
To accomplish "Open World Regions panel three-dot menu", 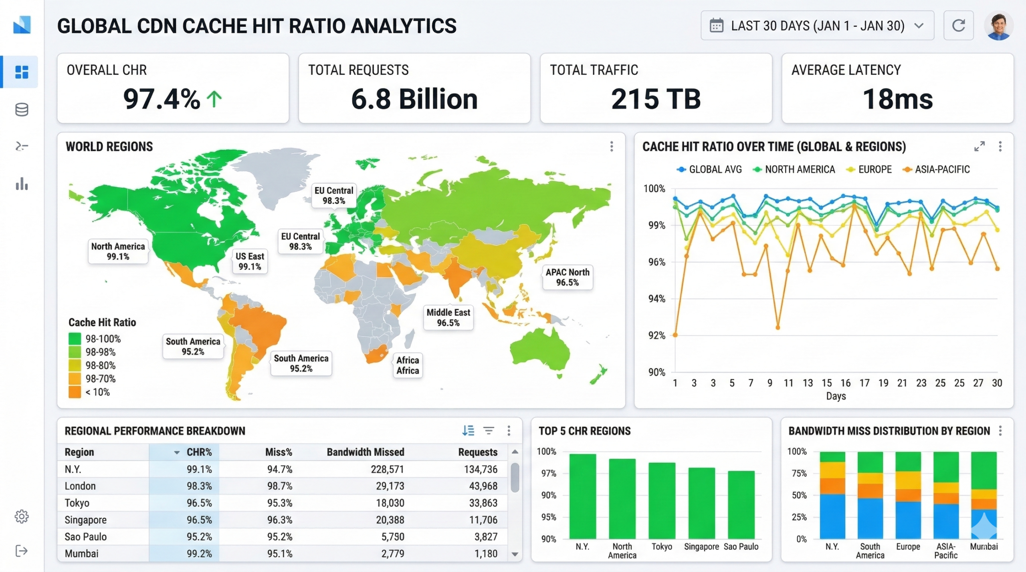I will 612,147.
